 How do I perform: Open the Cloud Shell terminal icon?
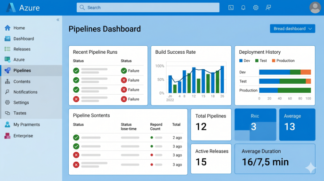231,8
